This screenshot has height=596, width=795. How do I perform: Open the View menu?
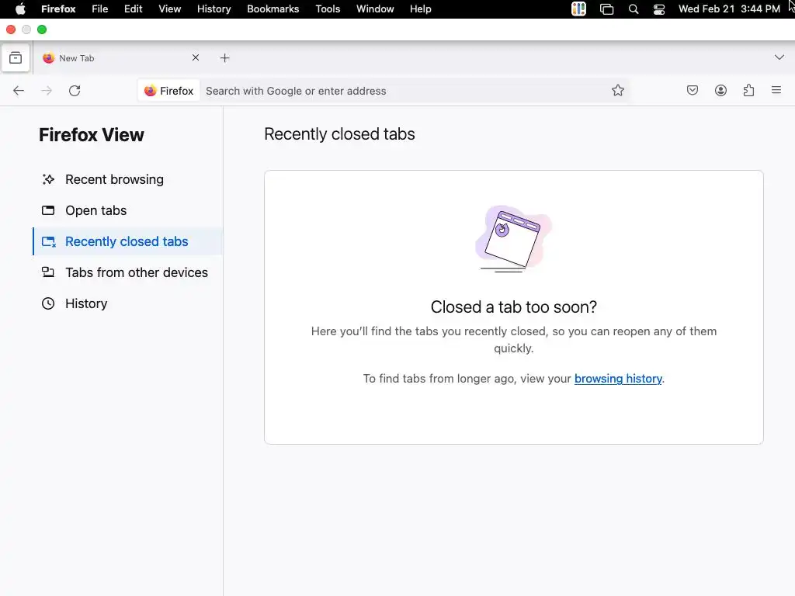(x=170, y=9)
